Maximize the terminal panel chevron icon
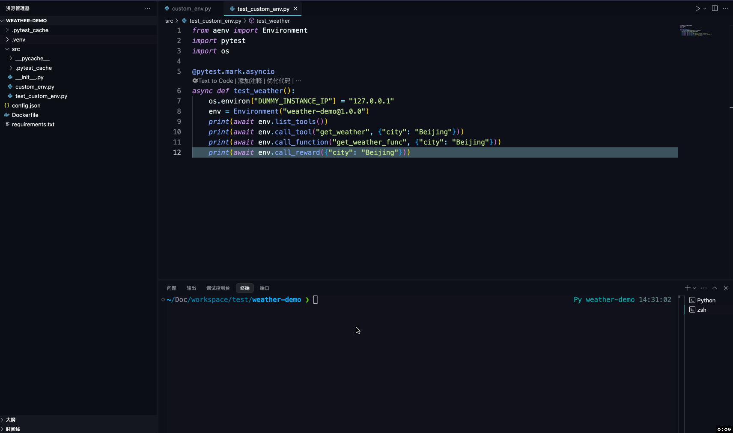 tap(714, 288)
